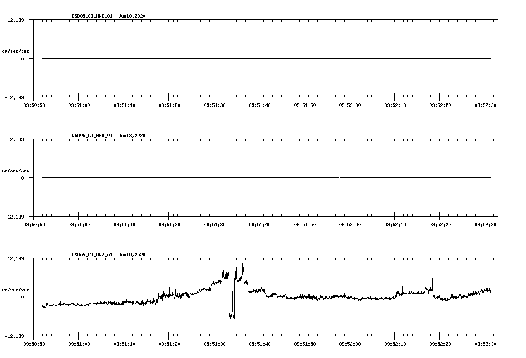Click the 09:50:50 time label under HNN plot

34,224
